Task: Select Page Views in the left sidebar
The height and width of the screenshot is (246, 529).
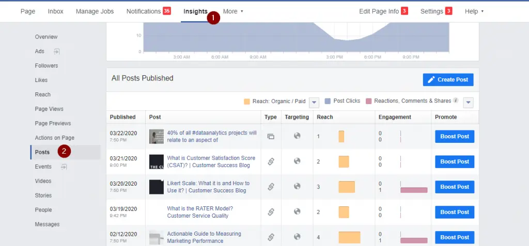Action: click(49, 109)
